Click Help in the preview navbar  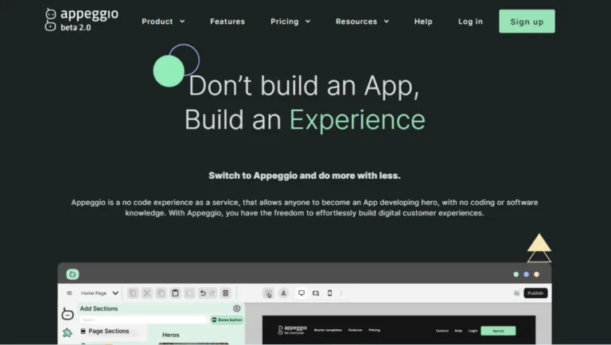point(458,331)
